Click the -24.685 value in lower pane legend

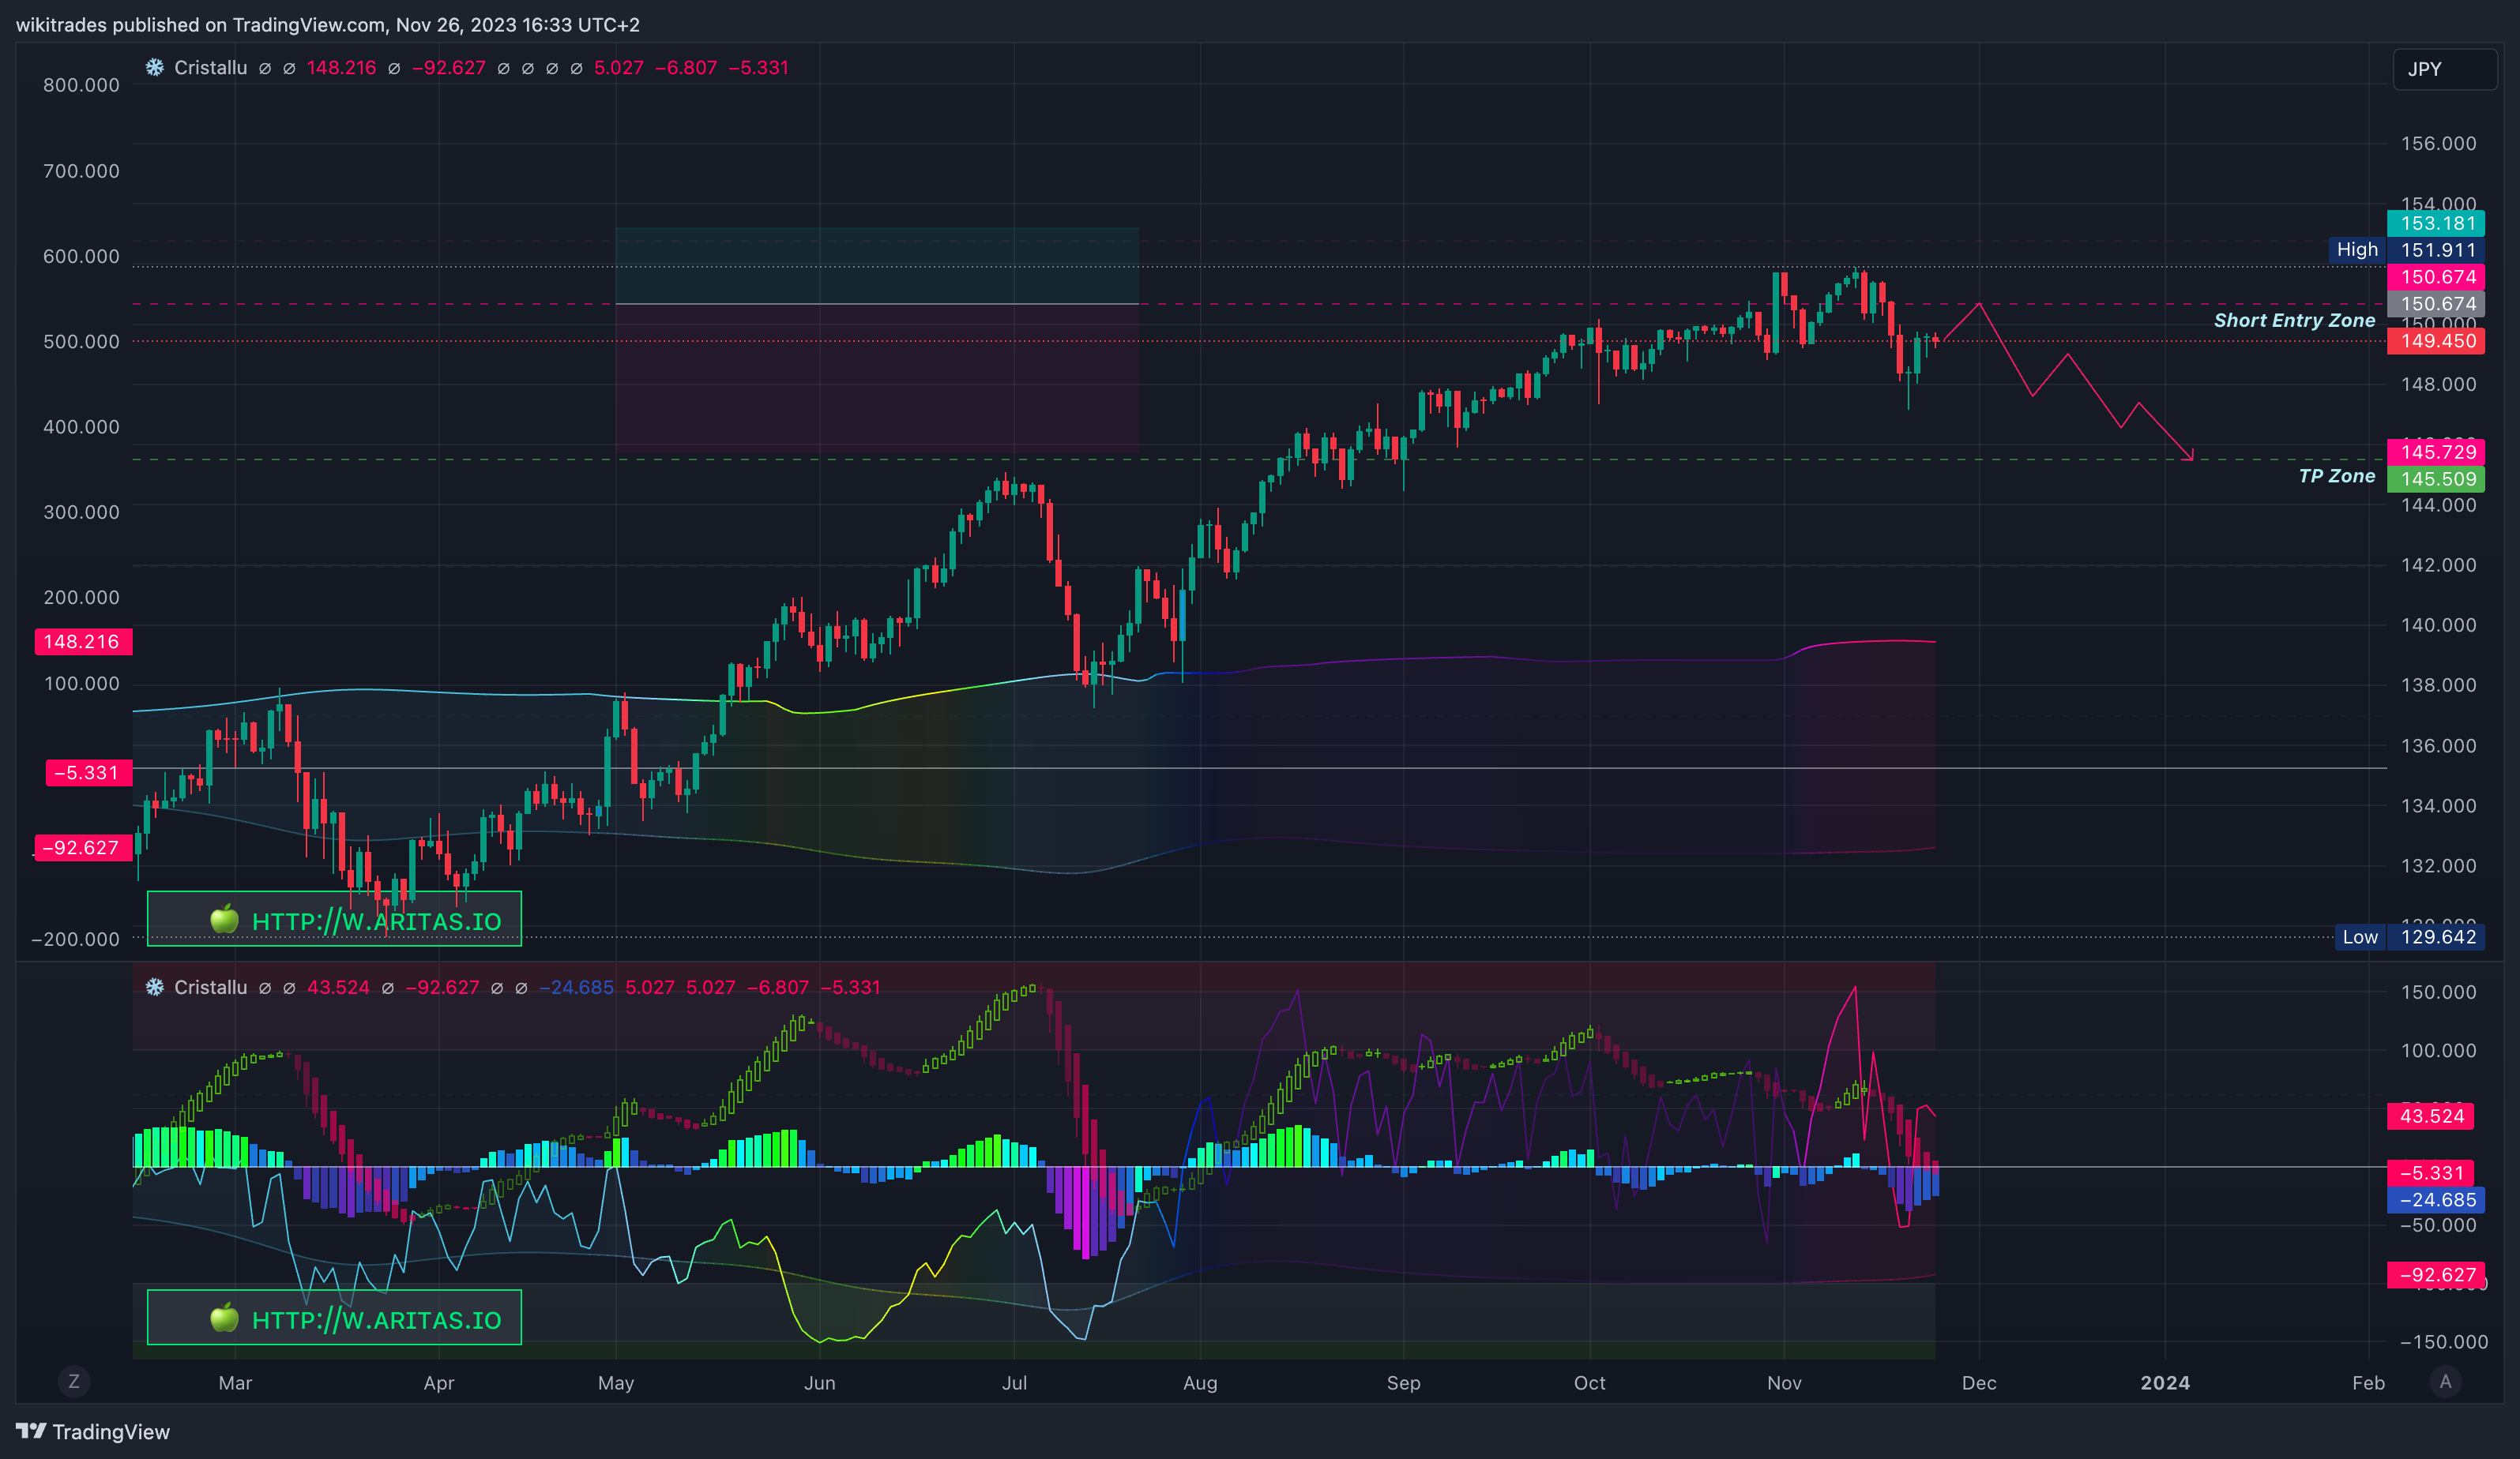coord(577,988)
